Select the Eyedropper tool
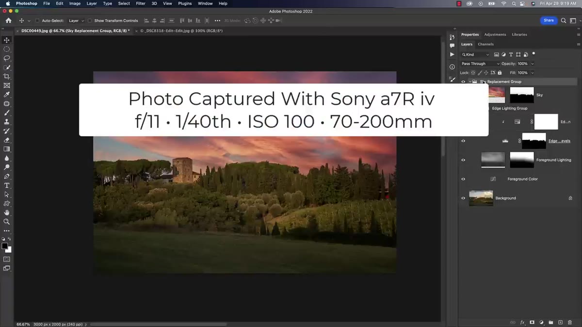Image resolution: width=582 pixels, height=327 pixels. coord(7,94)
